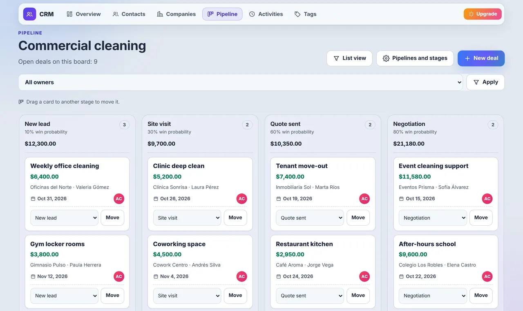The height and width of the screenshot is (311, 523).
Task: Create a New deal
Action: click(481, 58)
